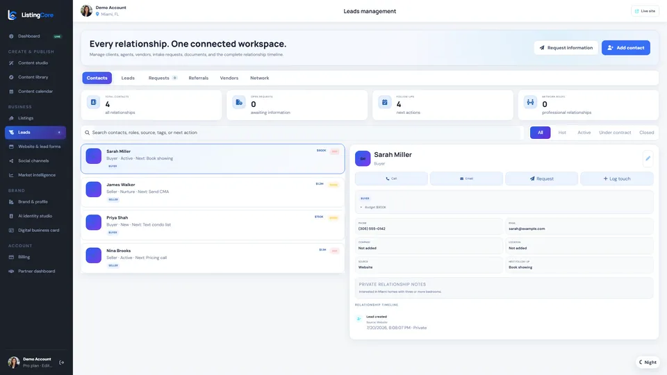Click the Email button

(x=466, y=178)
